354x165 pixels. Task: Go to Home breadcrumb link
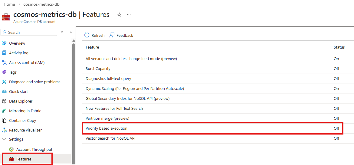pos(9,5)
